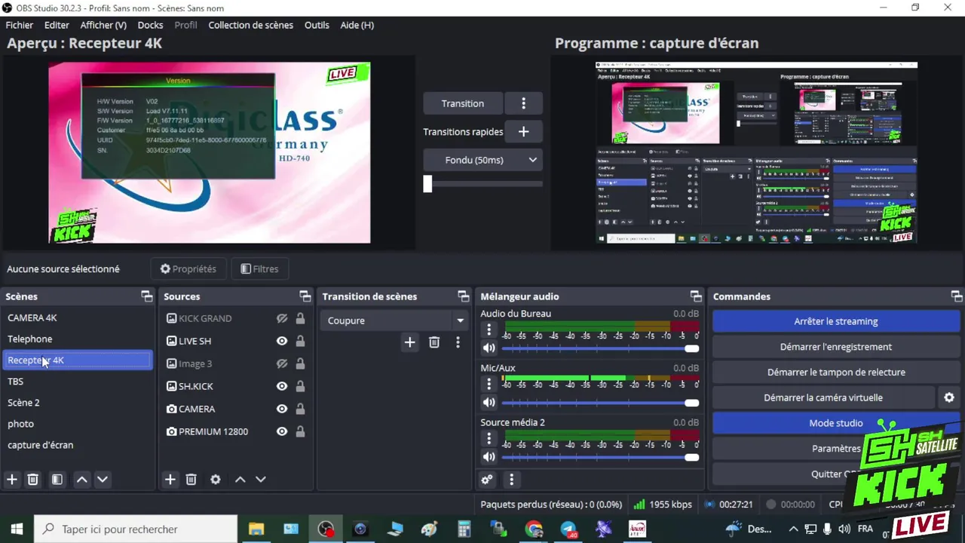Move source down in Sources toolbar
This screenshot has width=965, height=543.
point(261,480)
